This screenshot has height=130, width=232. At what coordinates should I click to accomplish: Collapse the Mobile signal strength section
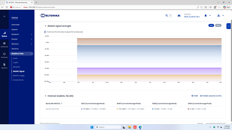pos(45,26)
